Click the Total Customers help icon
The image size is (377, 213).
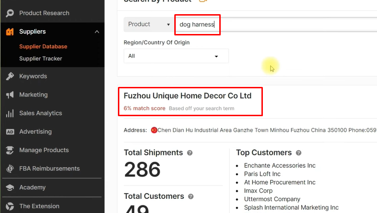(191, 196)
